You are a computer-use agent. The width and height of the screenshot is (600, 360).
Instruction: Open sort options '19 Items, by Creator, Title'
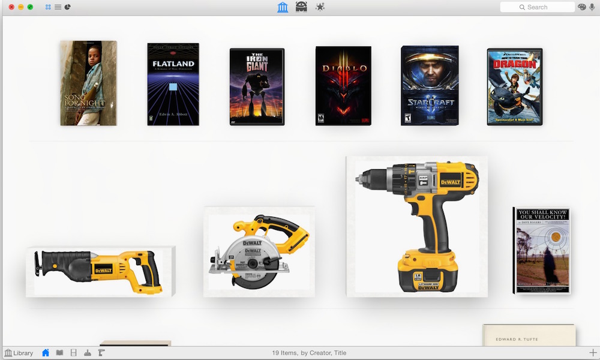click(x=309, y=353)
